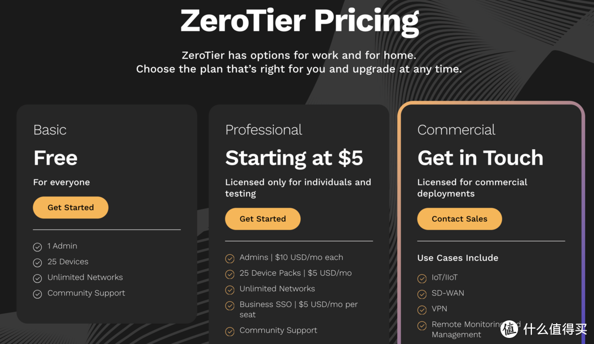Click Get Started under the Free plan
Viewport: 594px width, 344px height.
70,208
